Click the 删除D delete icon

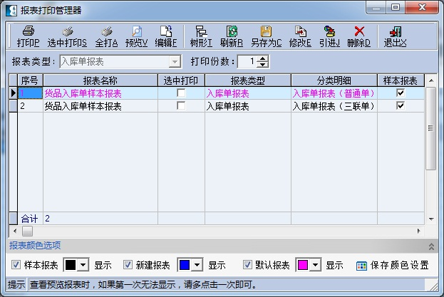click(x=358, y=36)
